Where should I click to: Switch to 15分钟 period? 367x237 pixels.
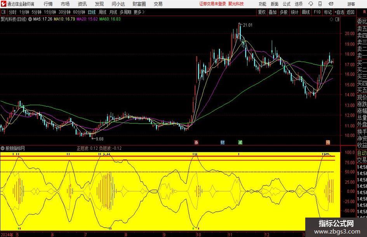[x=50, y=12]
